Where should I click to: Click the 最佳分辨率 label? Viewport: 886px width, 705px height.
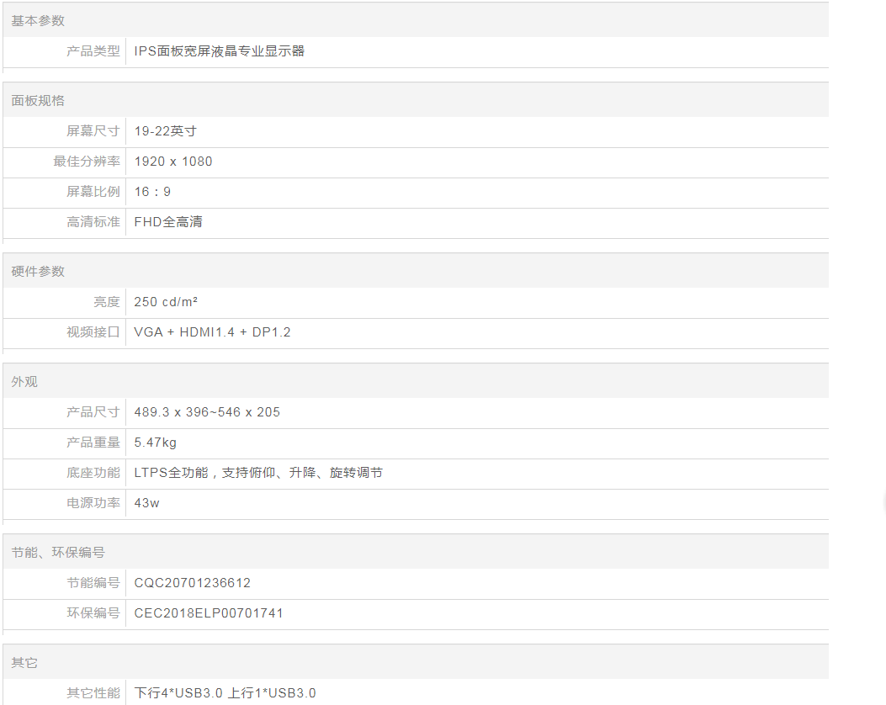[x=87, y=162]
